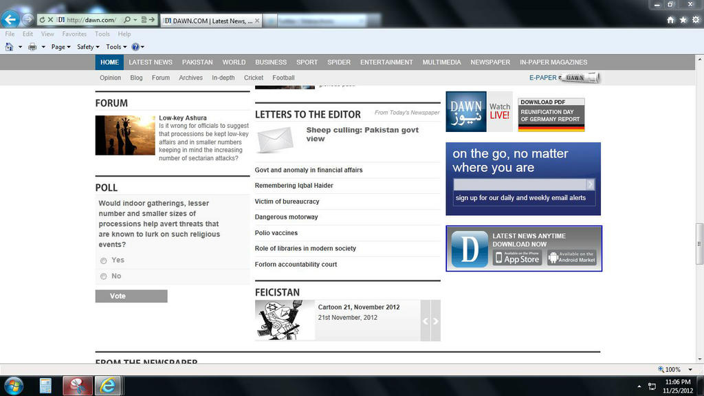This screenshot has height=396, width=704.
Task: Open the Favorites menu
Action: tap(74, 34)
